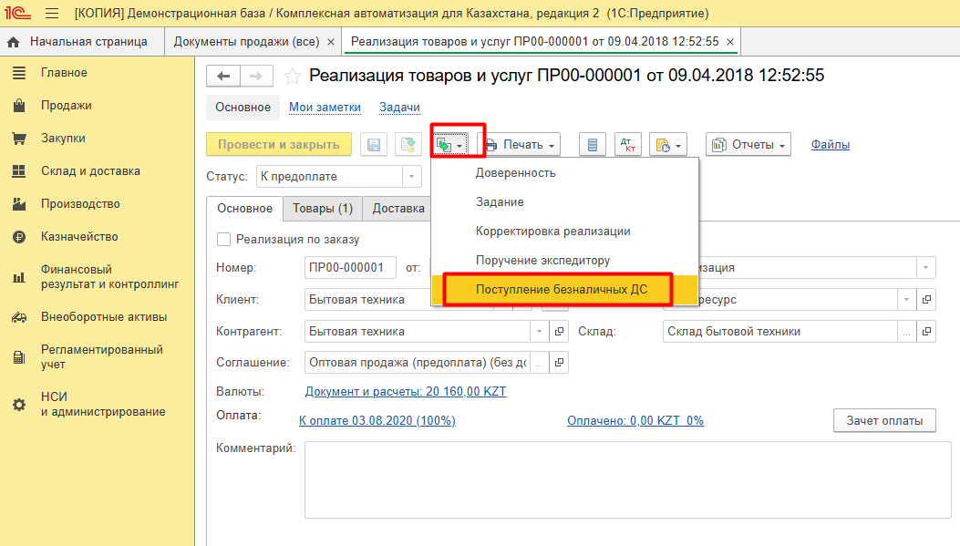
Task: Open the Файлы link
Action: 830,144
